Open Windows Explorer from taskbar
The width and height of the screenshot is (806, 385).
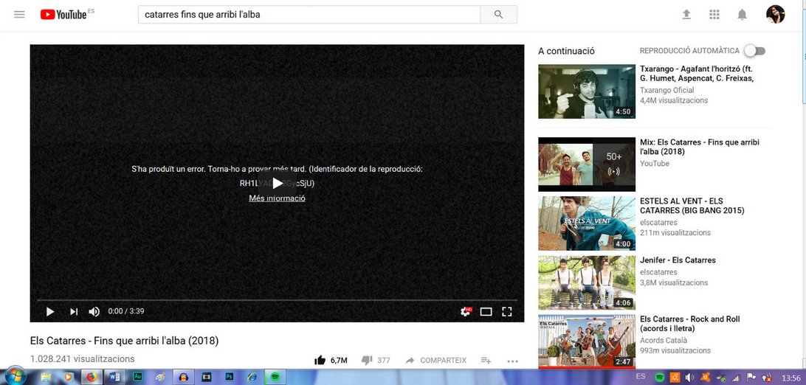(45, 377)
